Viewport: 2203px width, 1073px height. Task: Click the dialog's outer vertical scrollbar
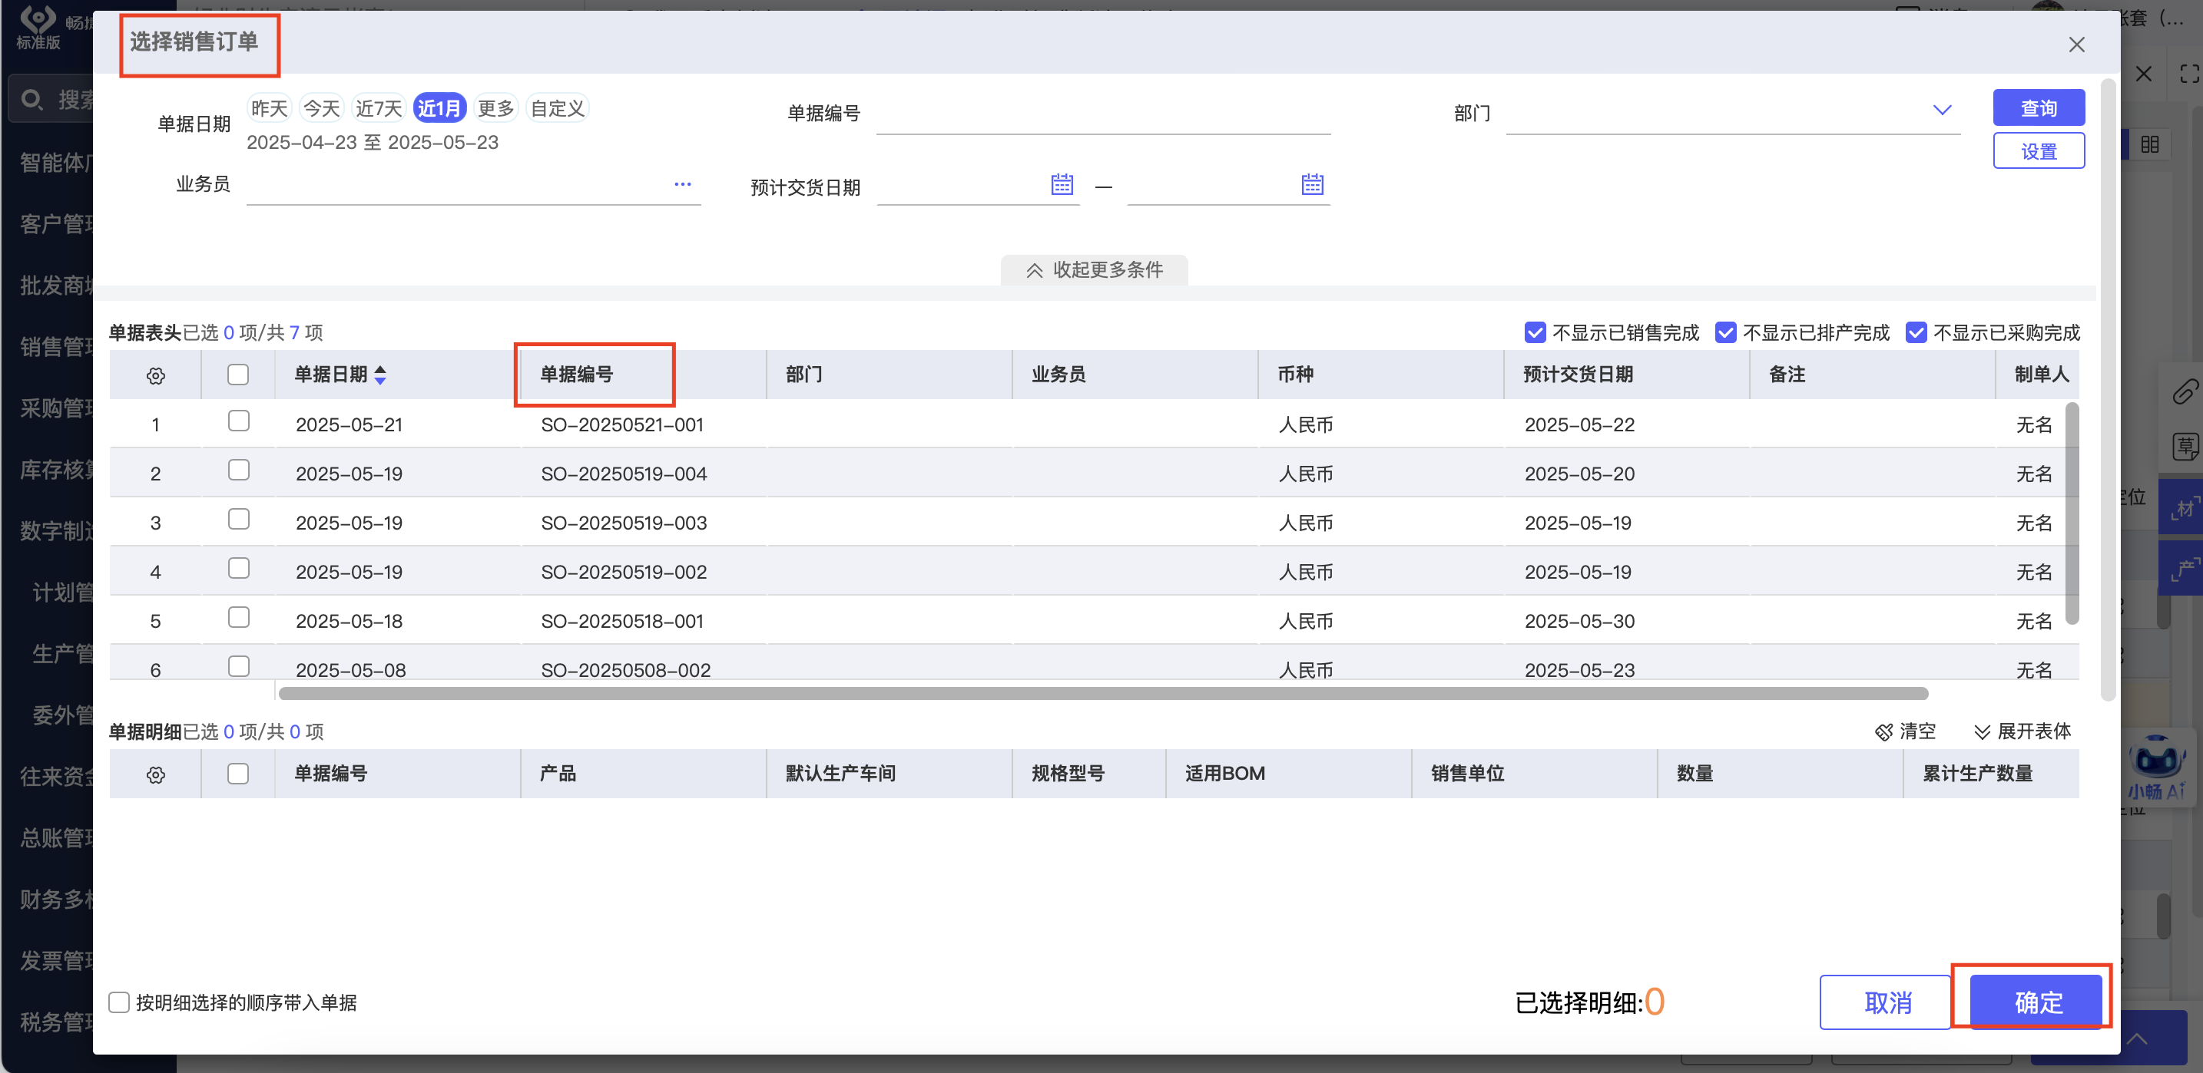[2108, 391]
